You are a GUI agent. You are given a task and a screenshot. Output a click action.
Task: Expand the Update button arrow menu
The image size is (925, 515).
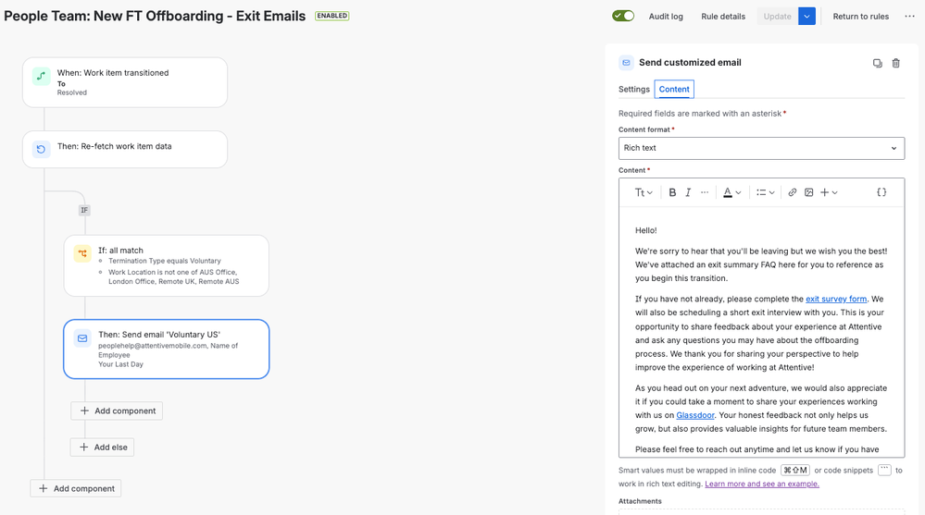point(806,16)
